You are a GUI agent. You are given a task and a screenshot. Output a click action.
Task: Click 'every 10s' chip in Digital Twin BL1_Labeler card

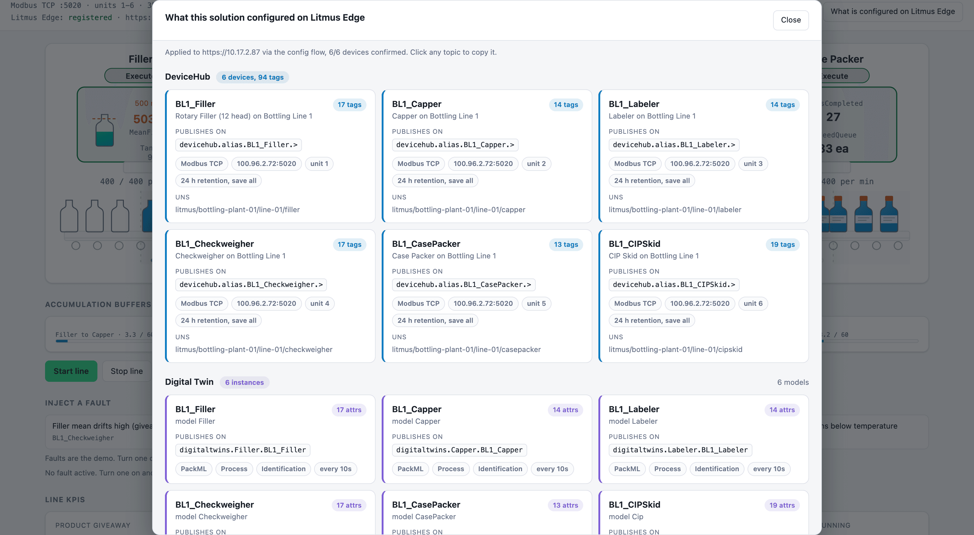(x=769, y=469)
